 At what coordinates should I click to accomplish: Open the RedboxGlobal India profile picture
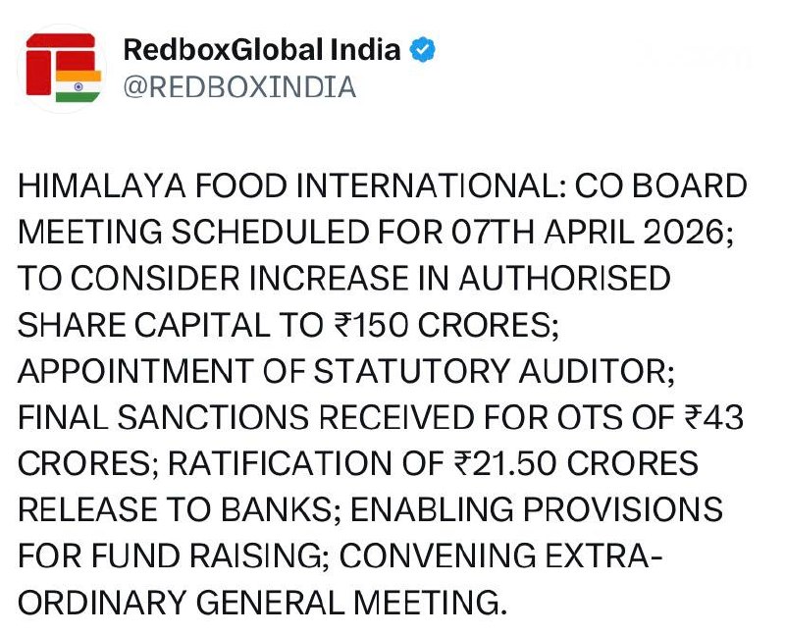[x=62, y=69]
